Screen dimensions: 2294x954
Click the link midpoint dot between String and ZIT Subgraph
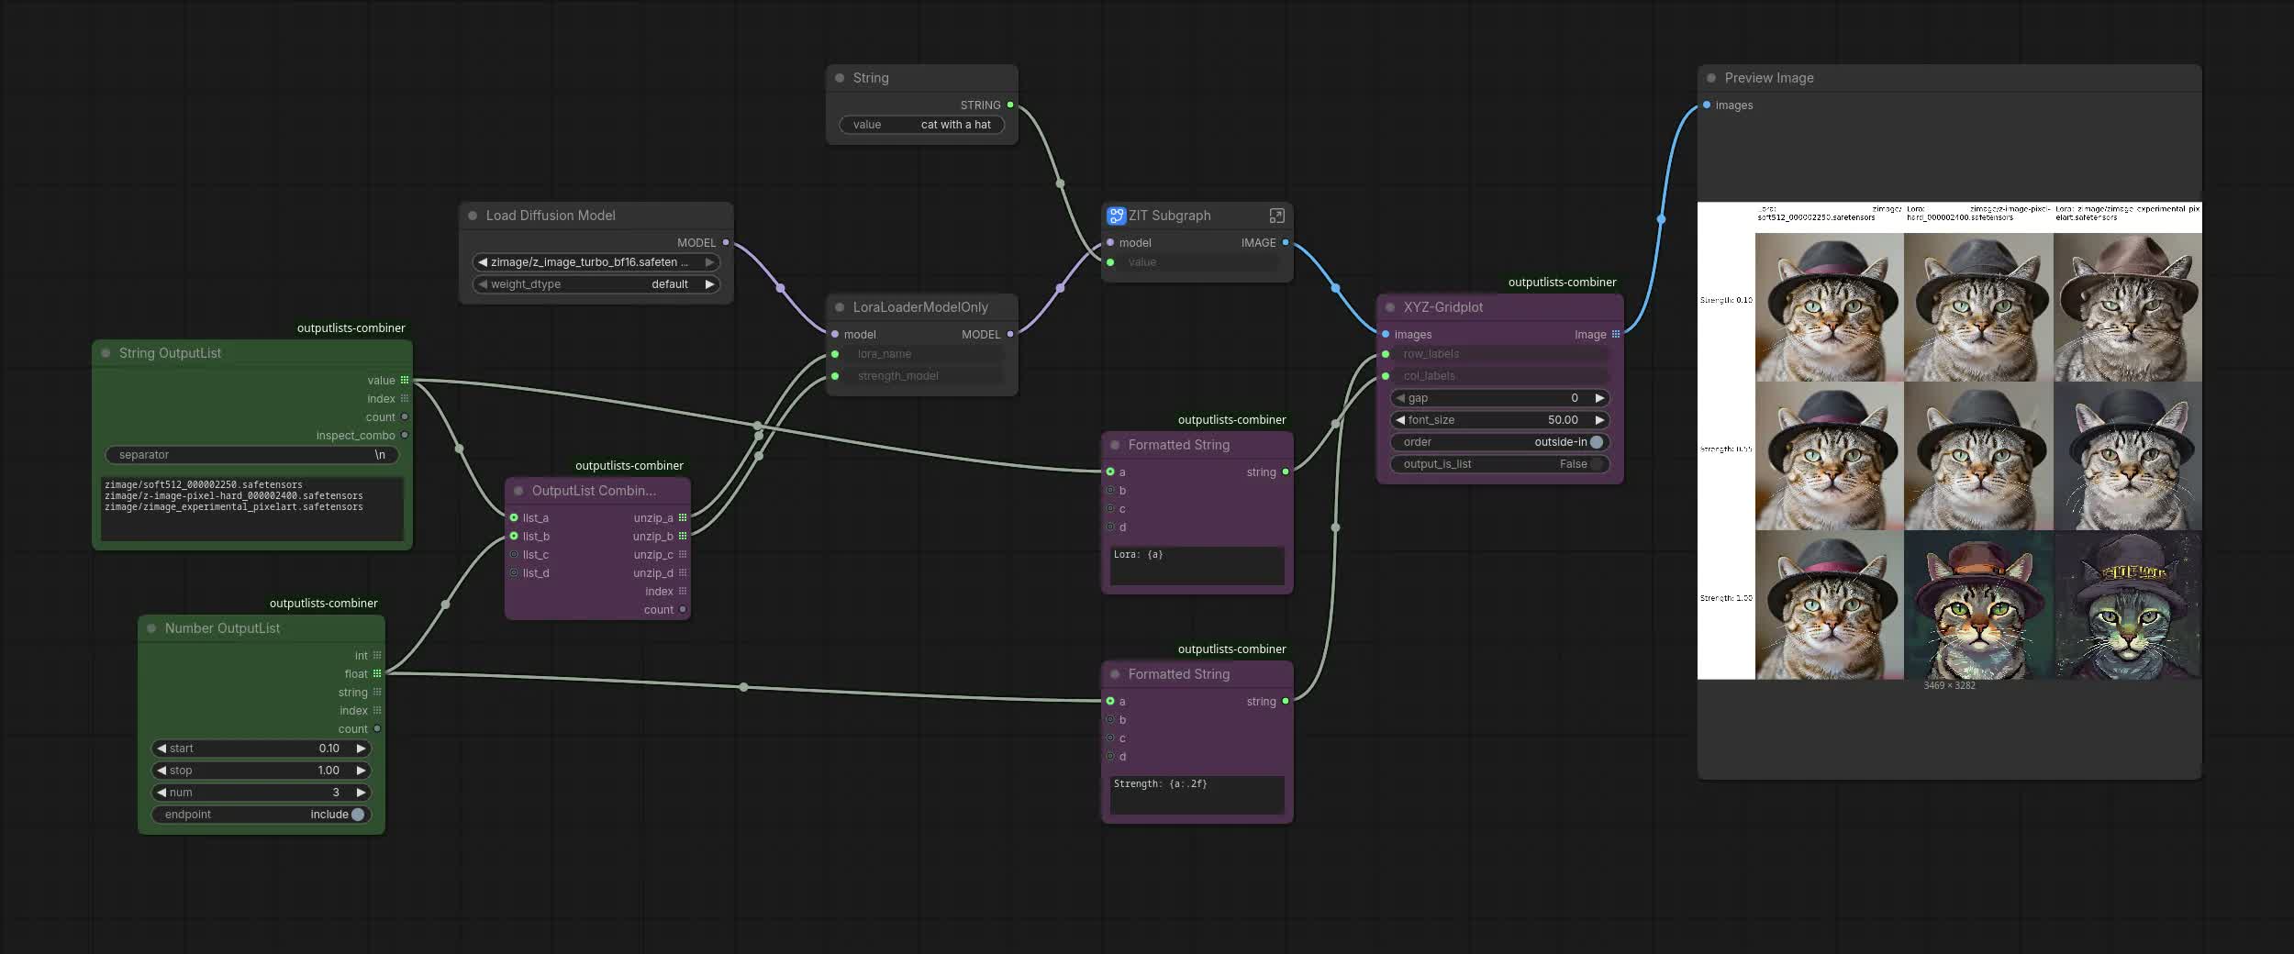click(1060, 183)
